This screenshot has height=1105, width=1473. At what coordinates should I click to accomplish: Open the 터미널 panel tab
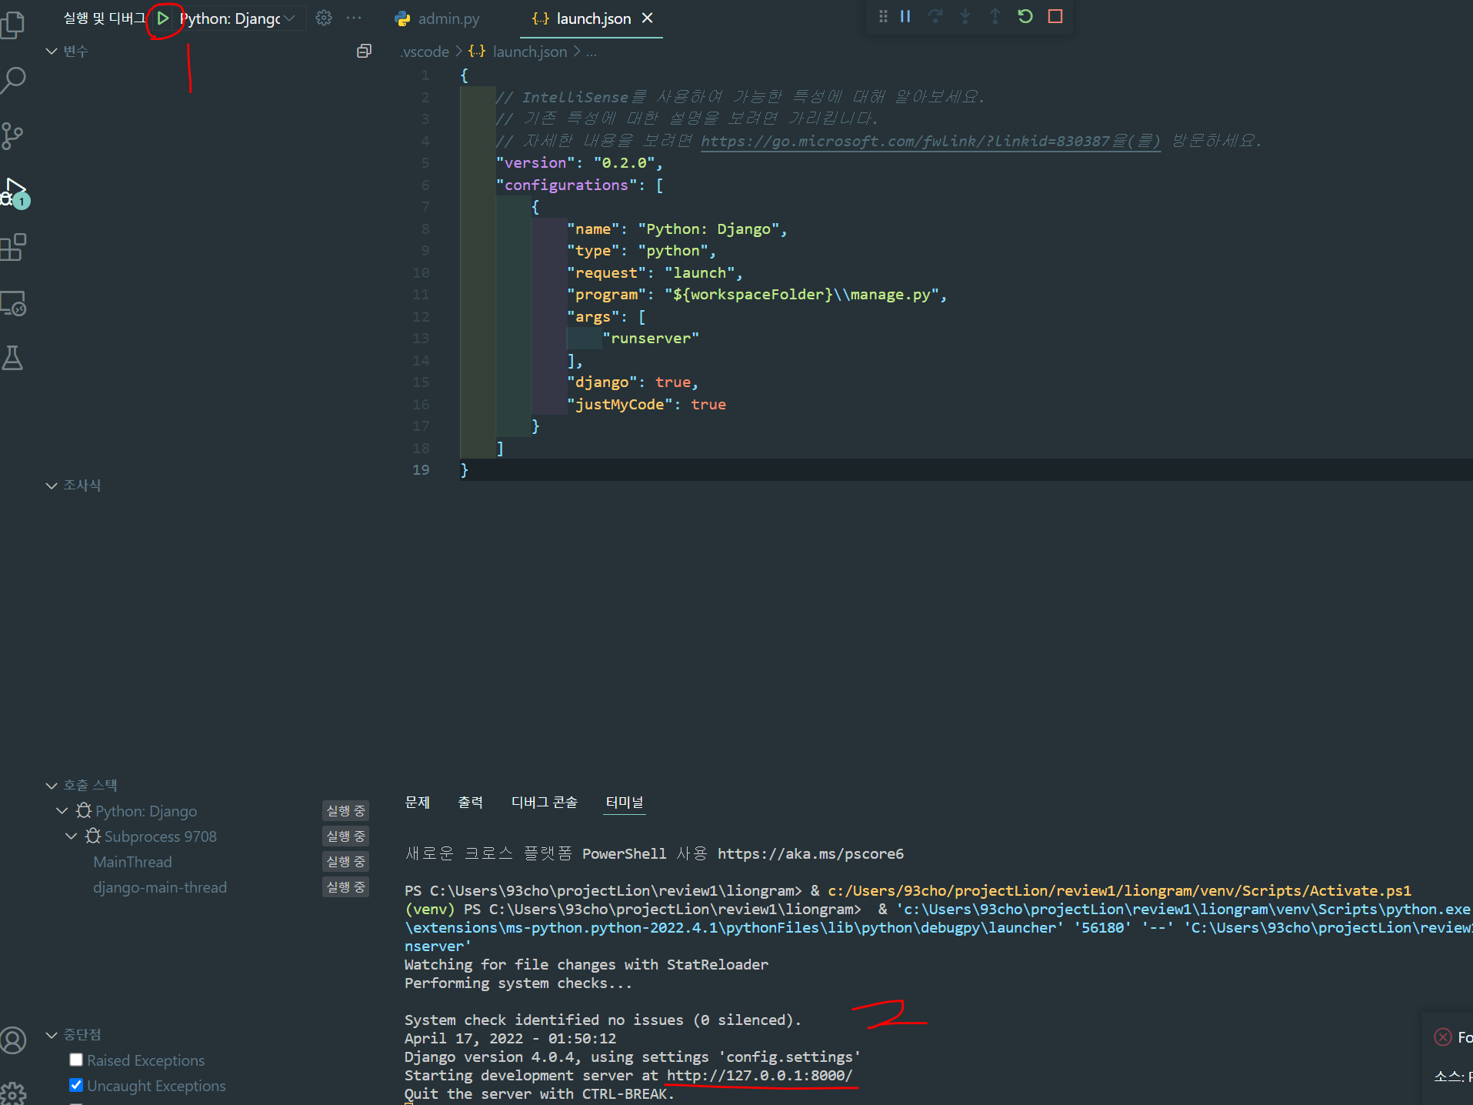[625, 803]
